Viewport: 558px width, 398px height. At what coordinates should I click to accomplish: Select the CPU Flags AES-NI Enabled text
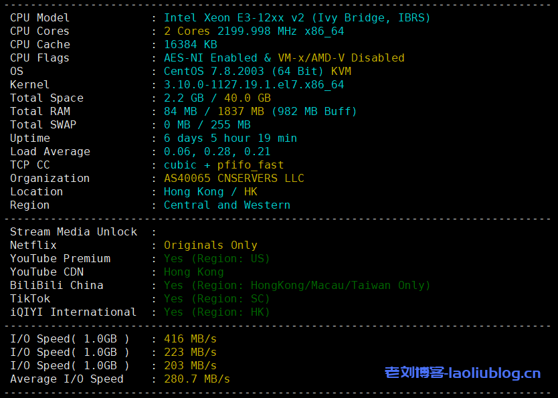click(210, 58)
